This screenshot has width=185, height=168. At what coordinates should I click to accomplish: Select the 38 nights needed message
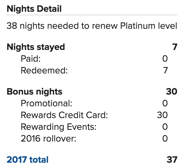[x=92, y=26]
